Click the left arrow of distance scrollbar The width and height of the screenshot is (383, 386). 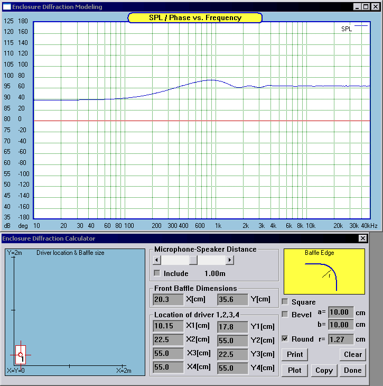point(156,260)
